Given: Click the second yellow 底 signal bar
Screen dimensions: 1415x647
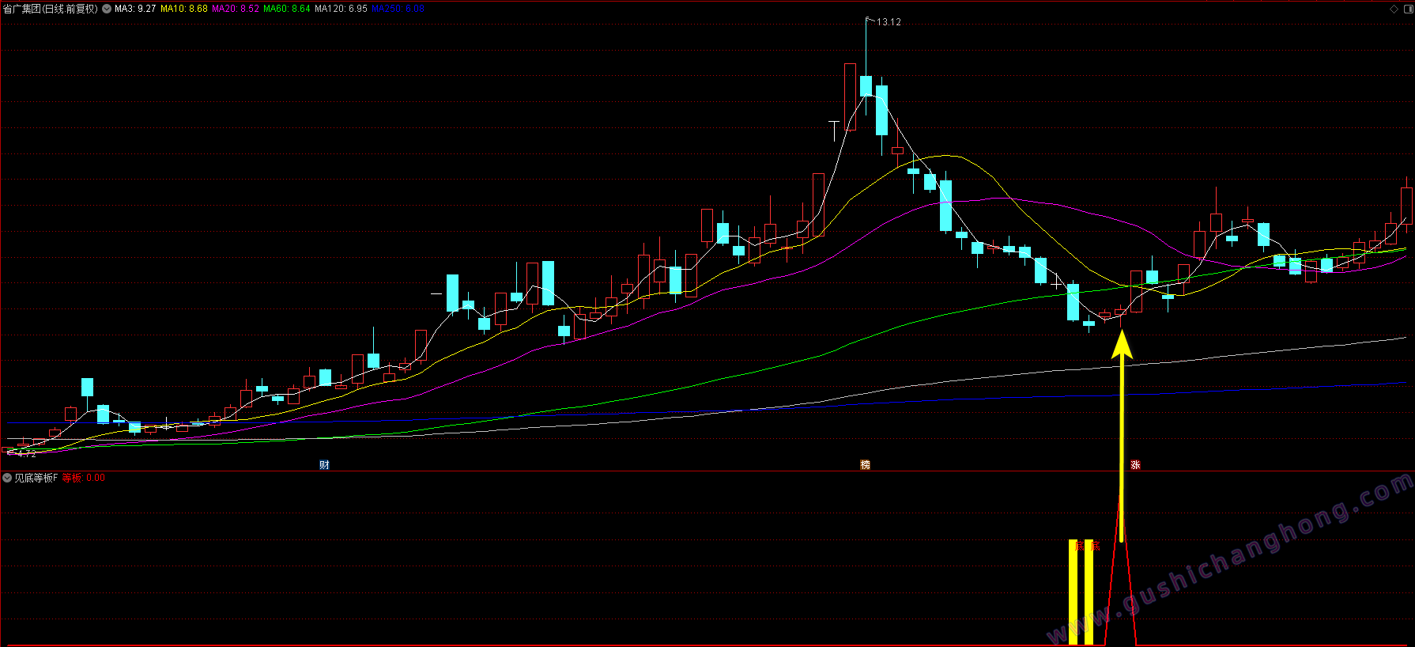Looking at the screenshot, I should point(1089,592).
